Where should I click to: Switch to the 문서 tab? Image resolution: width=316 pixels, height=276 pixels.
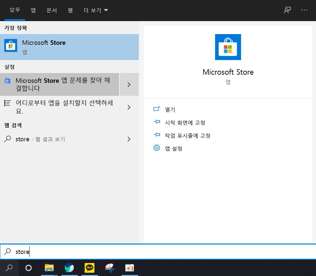pyautogui.click(x=52, y=10)
